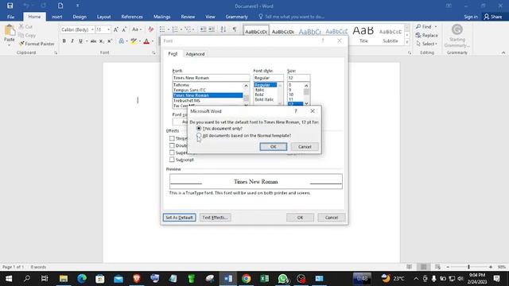
Task: Switch to Advanced tab in Font dialog
Action: pyautogui.click(x=195, y=54)
